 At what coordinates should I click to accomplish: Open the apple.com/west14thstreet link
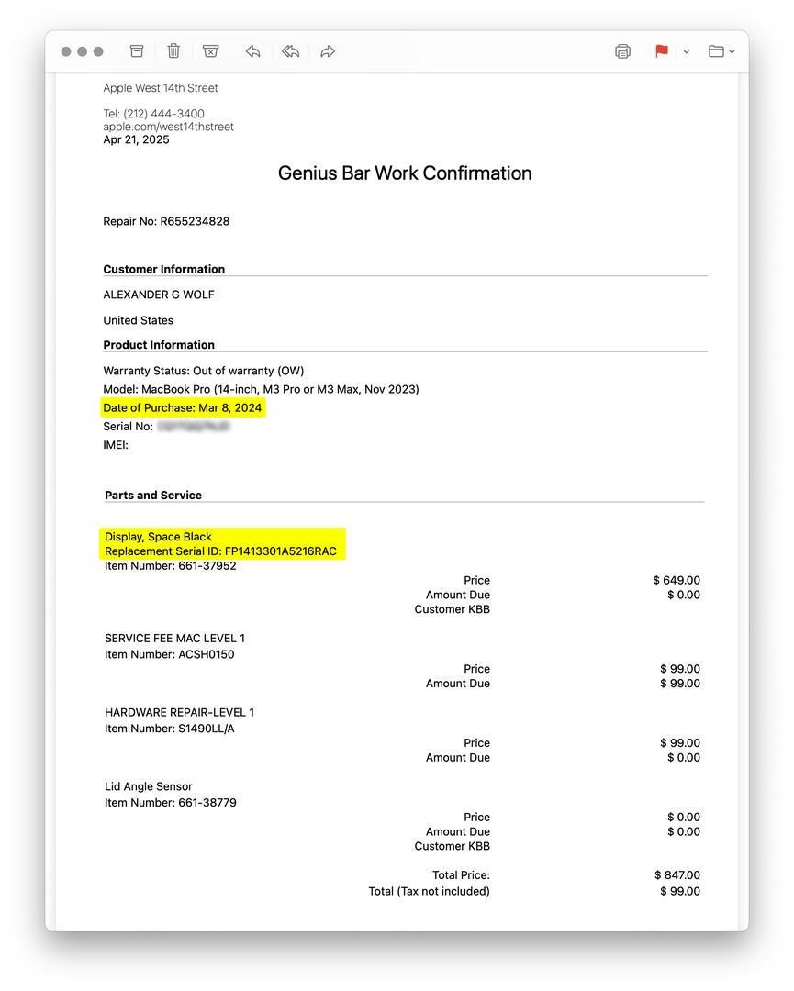pyautogui.click(x=168, y=127)
